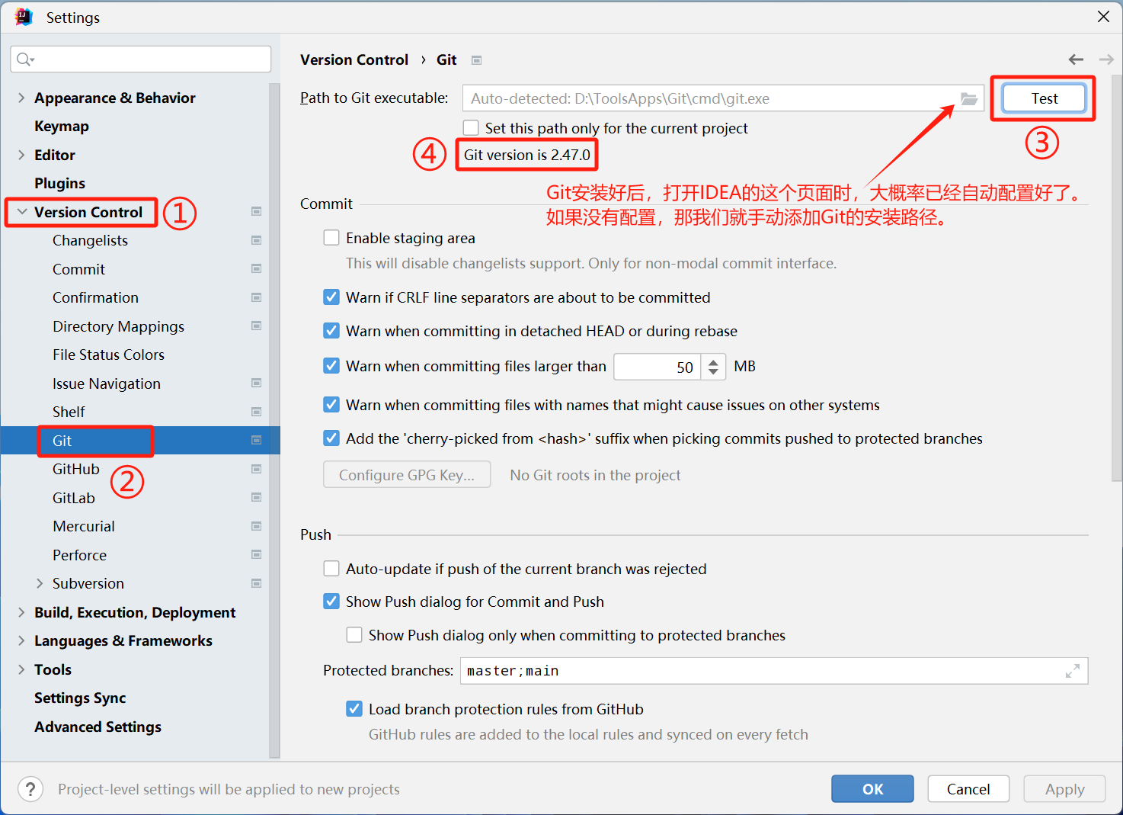Image resolution: width=1123 pixels, height=815 pixels.
Task: Select Settings Sync item
Action: coord(80,698)
